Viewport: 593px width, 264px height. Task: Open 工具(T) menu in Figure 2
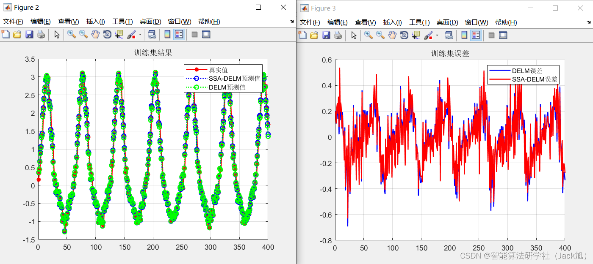click(122, 22)
